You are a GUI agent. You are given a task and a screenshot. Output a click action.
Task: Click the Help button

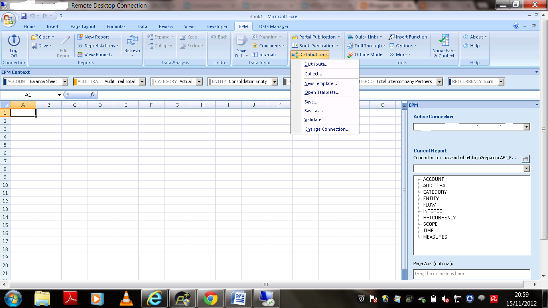click(x=474, y=45)
